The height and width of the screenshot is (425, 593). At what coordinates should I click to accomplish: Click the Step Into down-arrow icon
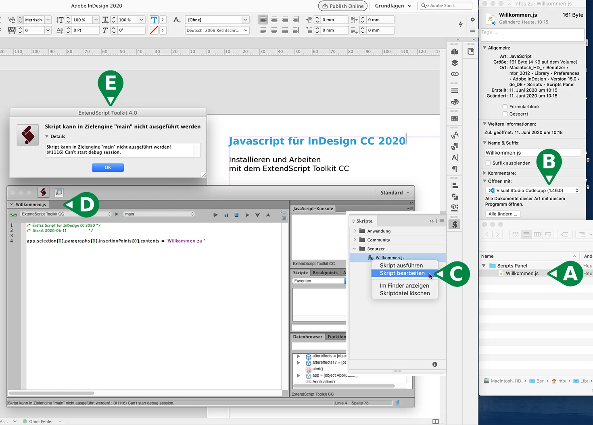(257, 215)
